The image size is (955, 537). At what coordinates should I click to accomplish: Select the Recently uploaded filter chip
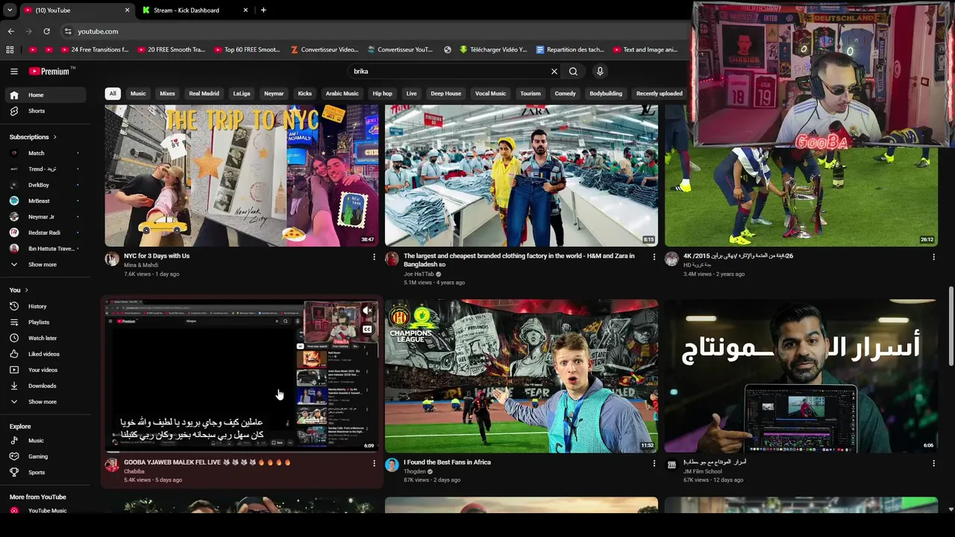click(659, 94)
